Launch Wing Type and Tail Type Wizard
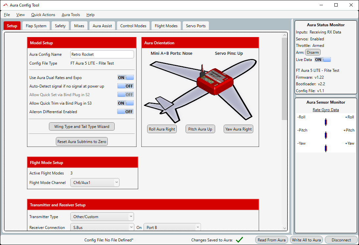 [82, 127]
